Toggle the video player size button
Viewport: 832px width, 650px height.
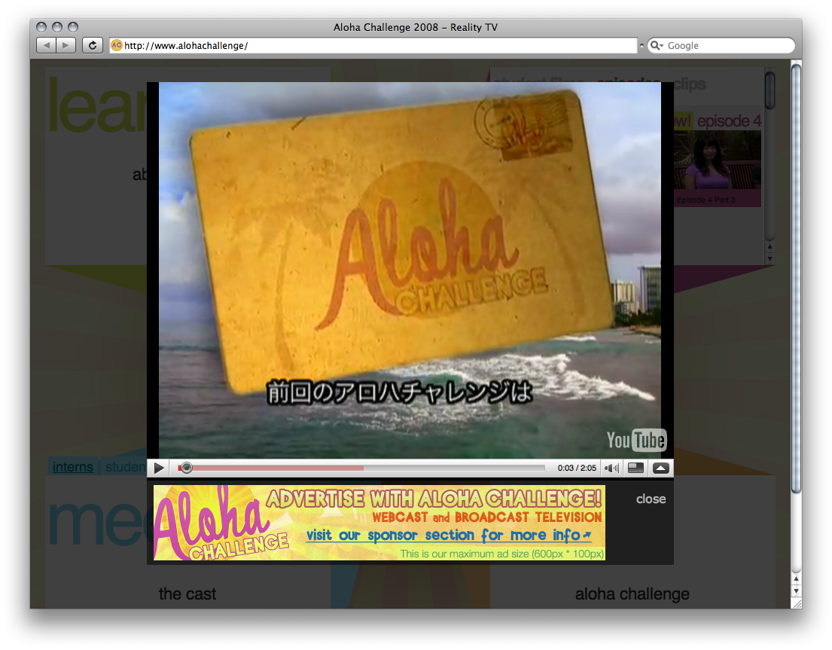[635, 468]
